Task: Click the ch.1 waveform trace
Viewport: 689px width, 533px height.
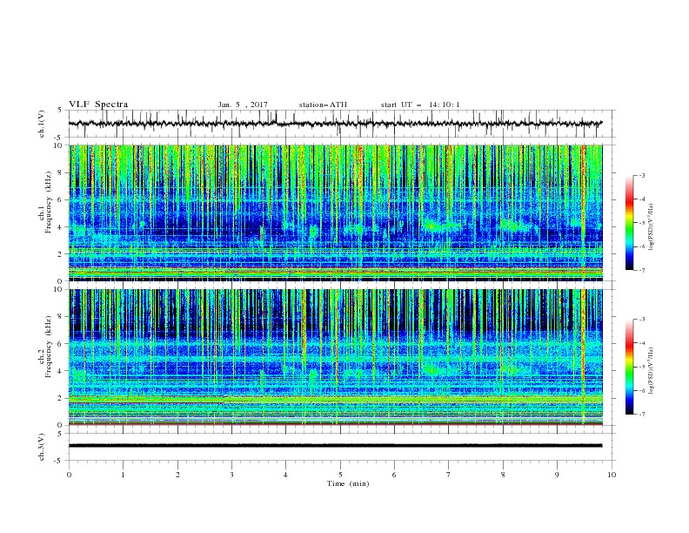Action: (335, 124)
